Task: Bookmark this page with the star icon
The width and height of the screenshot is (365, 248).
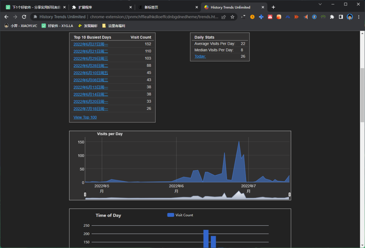Action: click(x=233, y=17)
